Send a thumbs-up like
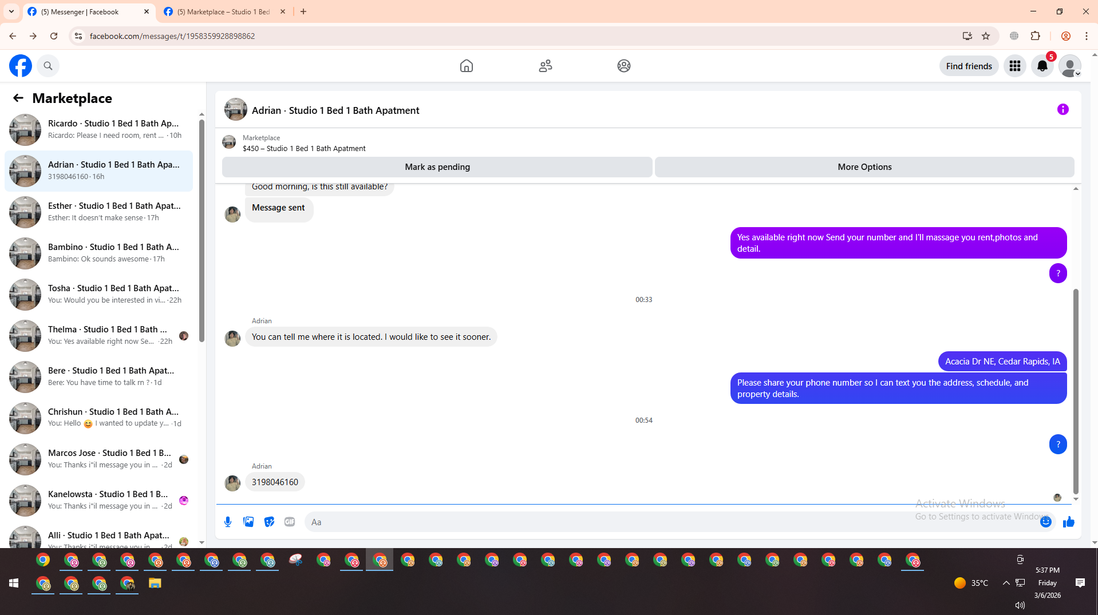1098x615 pixels. pos(1069,522)
